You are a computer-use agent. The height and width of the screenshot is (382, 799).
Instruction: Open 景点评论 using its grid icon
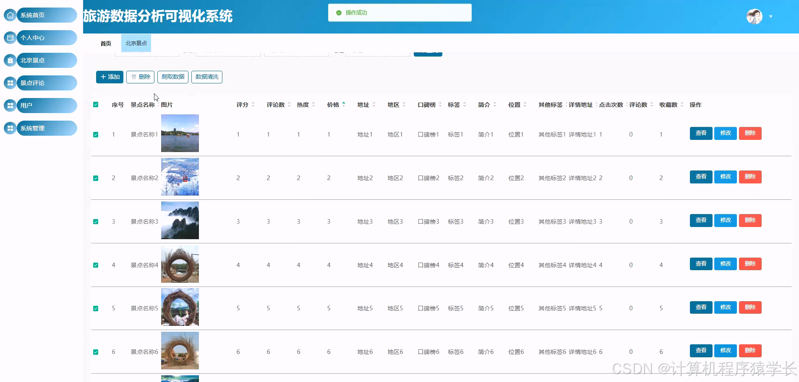pyautogui.click(x=10, y=83)
